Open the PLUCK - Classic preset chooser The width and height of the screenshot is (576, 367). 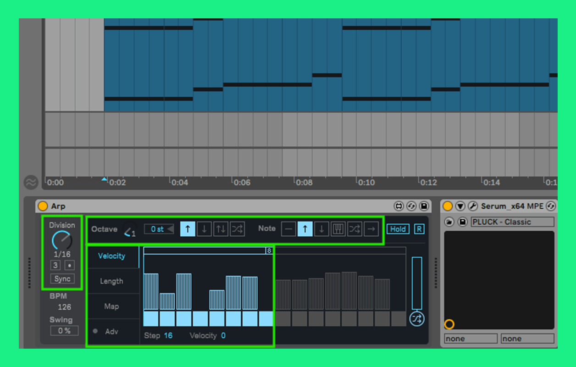click(x=512, y=222)
